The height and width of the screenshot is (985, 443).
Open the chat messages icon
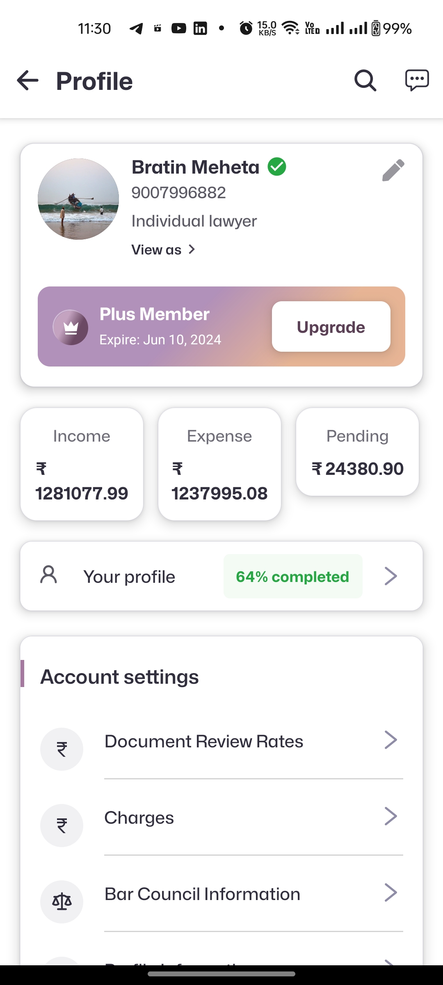click(x=417, y=80)
